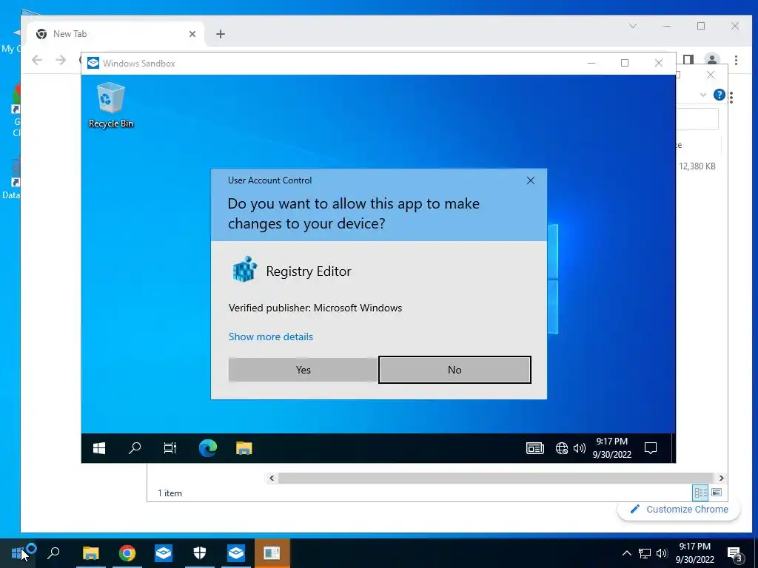Open sandbox Start menu
The width and height of the screenshot is (758, 568).
[x=99, y=448]
